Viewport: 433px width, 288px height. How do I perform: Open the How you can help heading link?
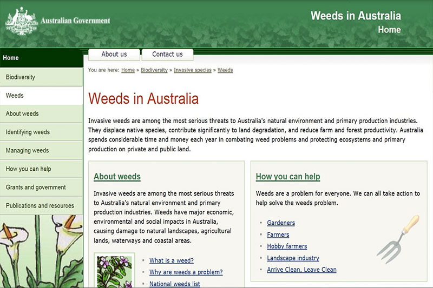click(x=288, y=177)
